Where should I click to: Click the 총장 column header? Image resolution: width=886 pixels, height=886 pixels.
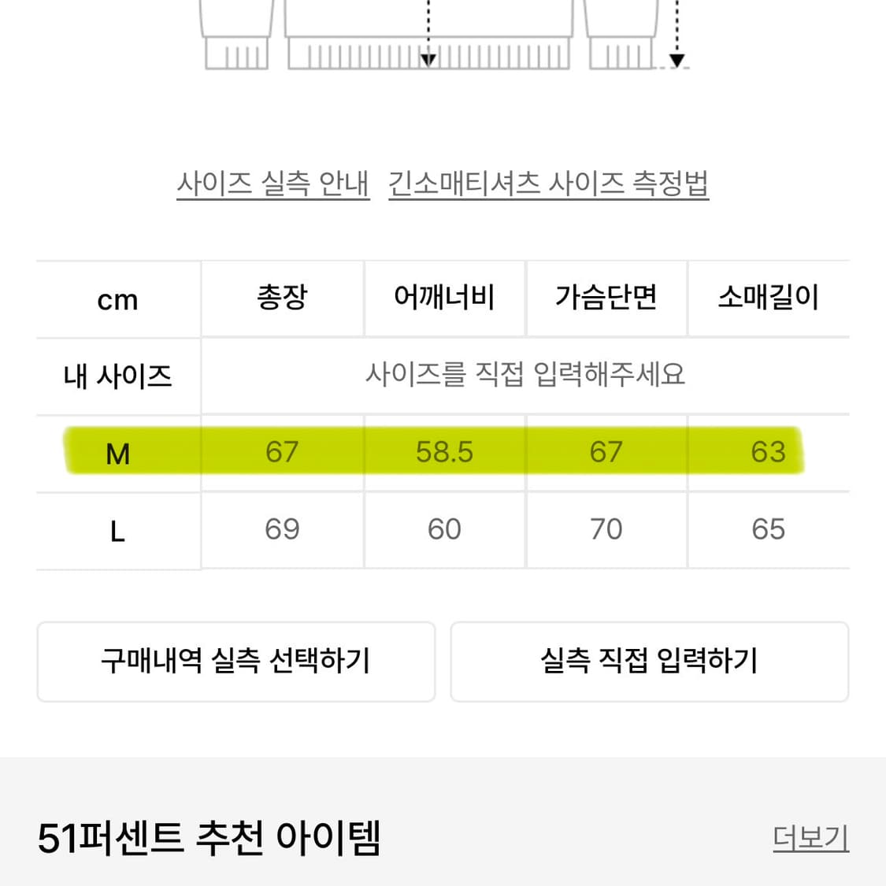pos(282,298)
